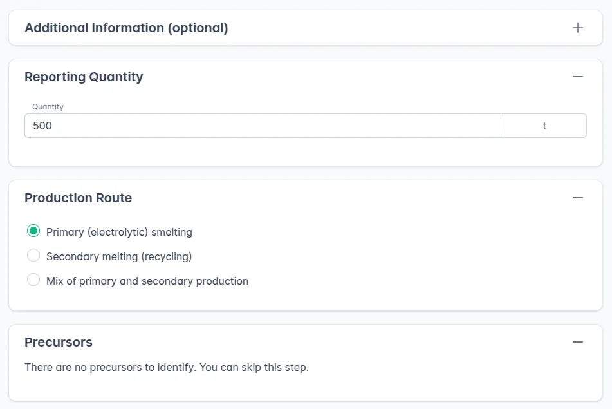612x409 pixels.
Task: Collapse Reporting Quantity using the minus icon
Action: [x=577, y=77]
